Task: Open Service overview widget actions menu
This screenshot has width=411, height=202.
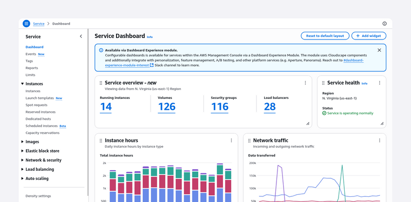Action: [x=305, y=83]
